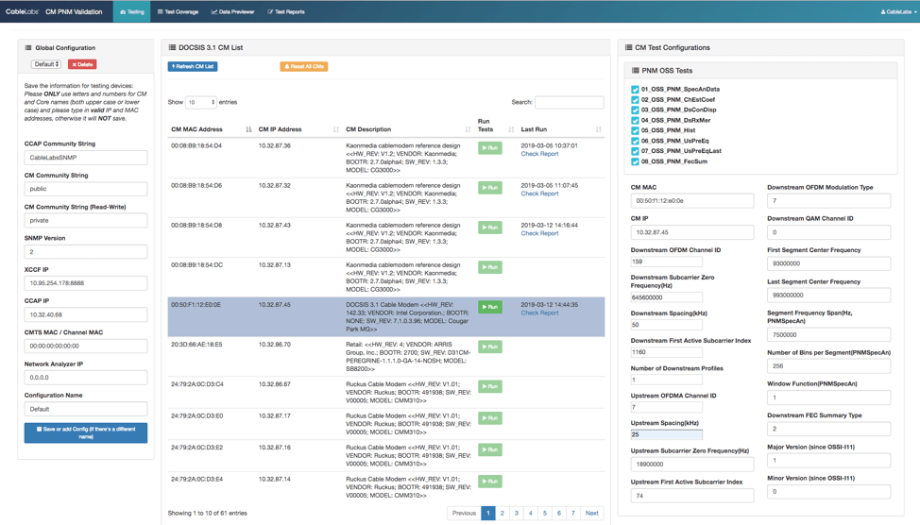The image size is (920, 525).
Task: Edit the SNMP Version field
Action: click(x=86, y=252)
